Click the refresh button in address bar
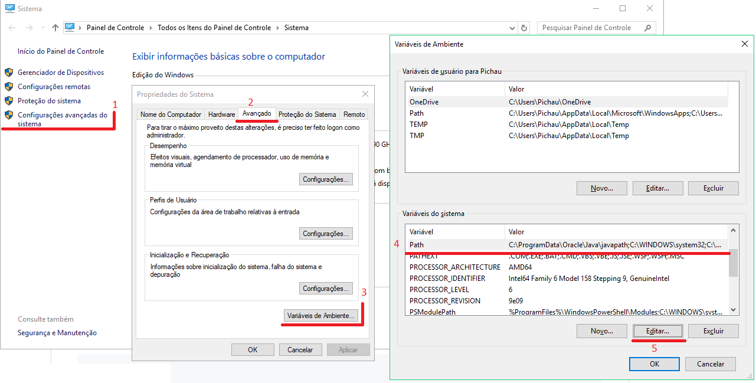 [524, 28]
